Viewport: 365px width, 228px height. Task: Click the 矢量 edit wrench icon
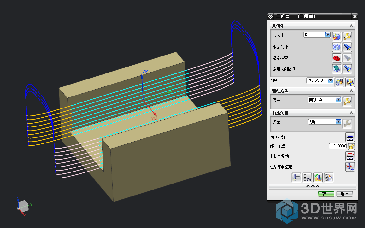(347, 124)
